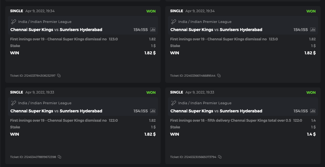The width and height of the screenshot is (325, 167).
Task: Click 'fifth delivery' total over 0.5 bet description
Action: [x=230, y=121]
